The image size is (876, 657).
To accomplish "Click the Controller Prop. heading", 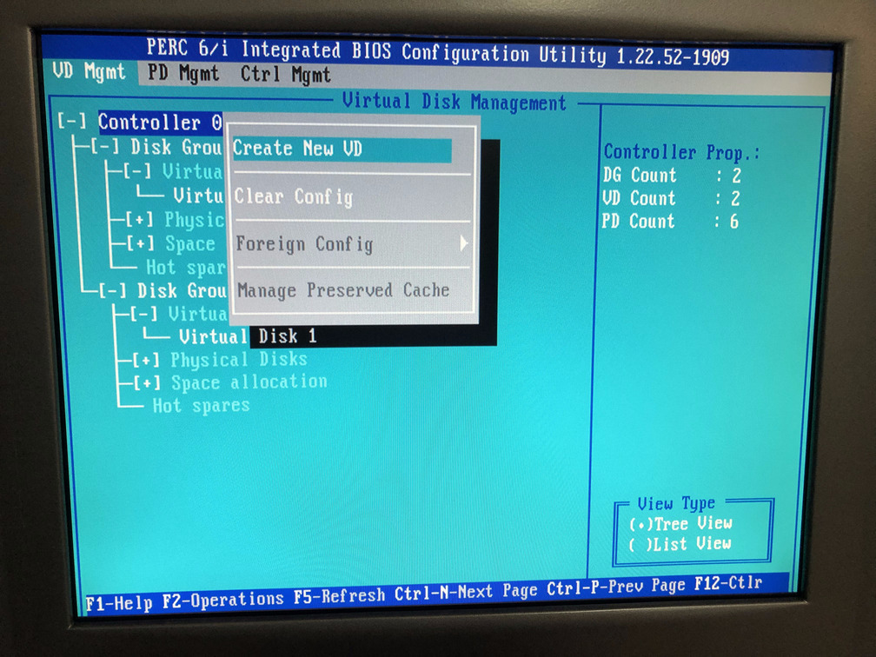I will point(682,152).
